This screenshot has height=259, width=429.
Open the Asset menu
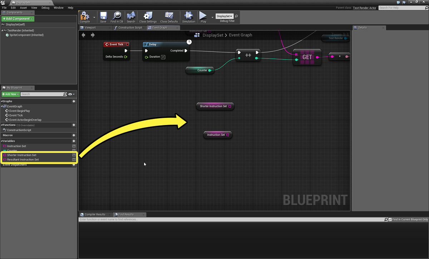pos(23,8)
